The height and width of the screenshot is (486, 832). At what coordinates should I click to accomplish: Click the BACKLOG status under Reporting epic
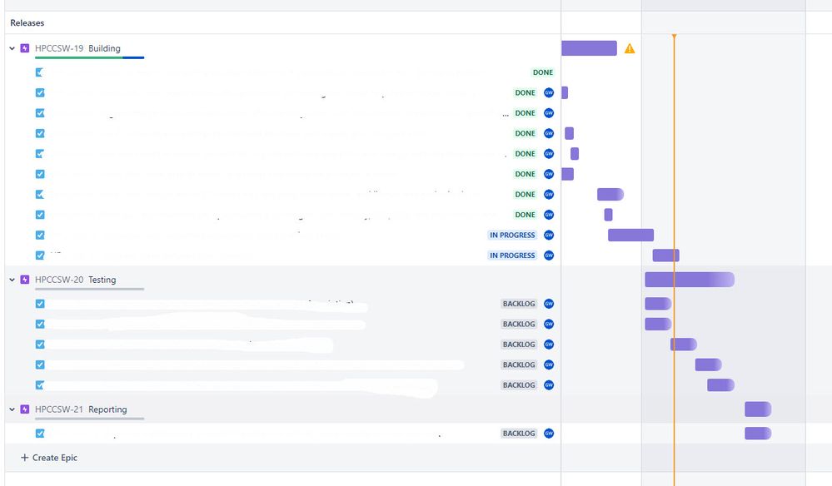tap(519, 433)
